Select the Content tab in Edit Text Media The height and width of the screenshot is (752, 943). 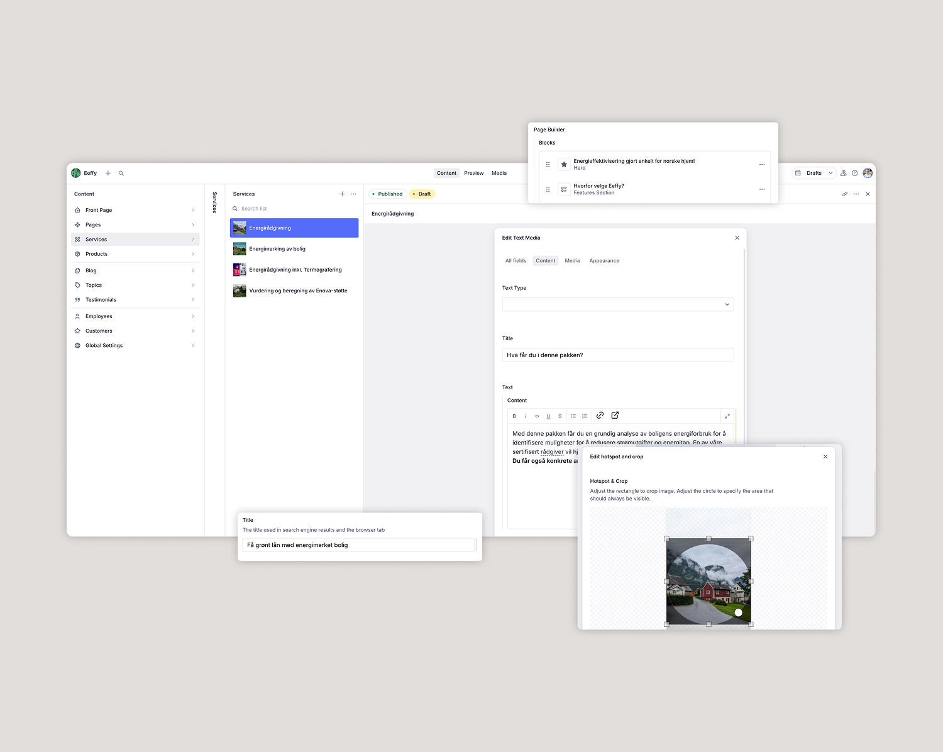pyautogui.click(x=546, y=261)
